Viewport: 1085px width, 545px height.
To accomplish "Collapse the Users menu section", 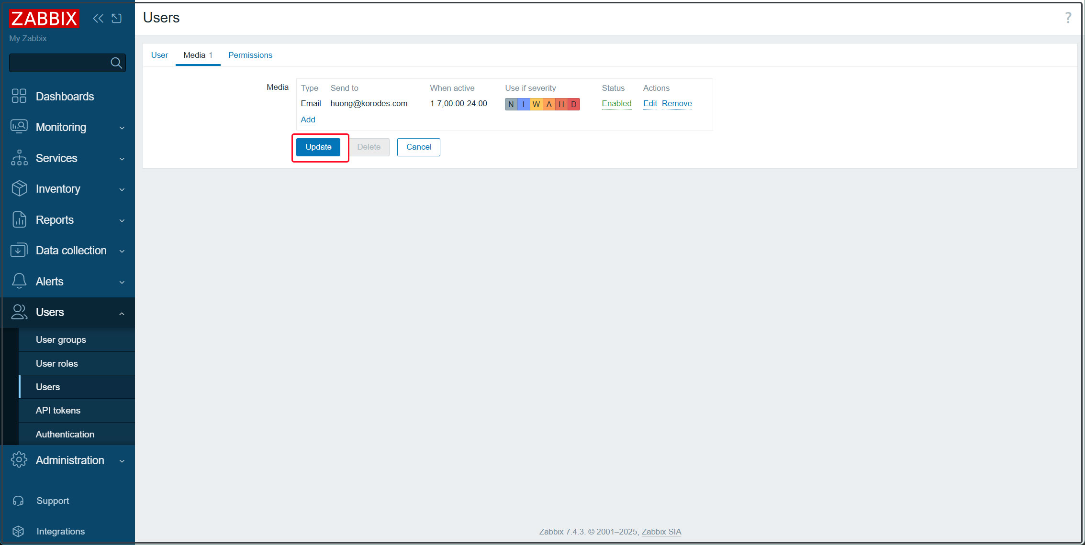I will [x=122, y=313].
